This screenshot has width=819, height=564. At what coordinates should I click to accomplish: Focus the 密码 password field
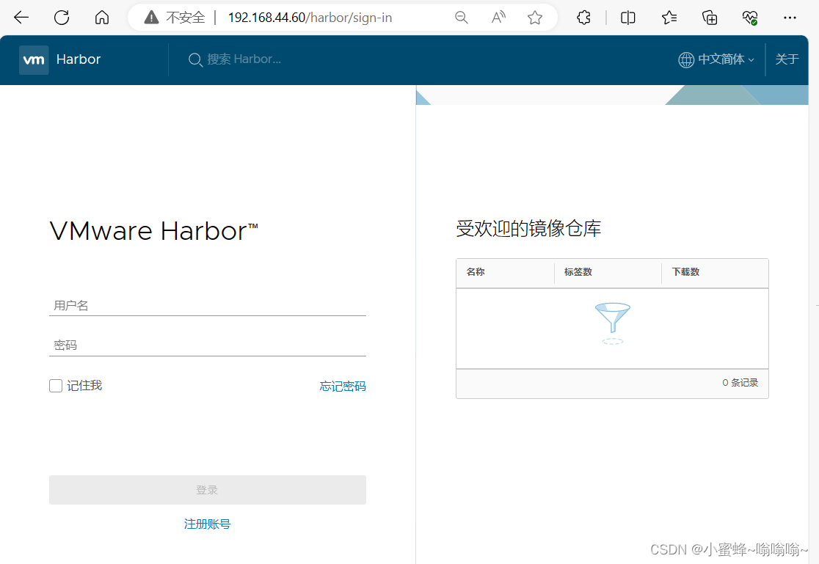click(x=208, y=345)
